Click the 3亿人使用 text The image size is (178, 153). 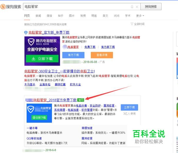point(129,114)
